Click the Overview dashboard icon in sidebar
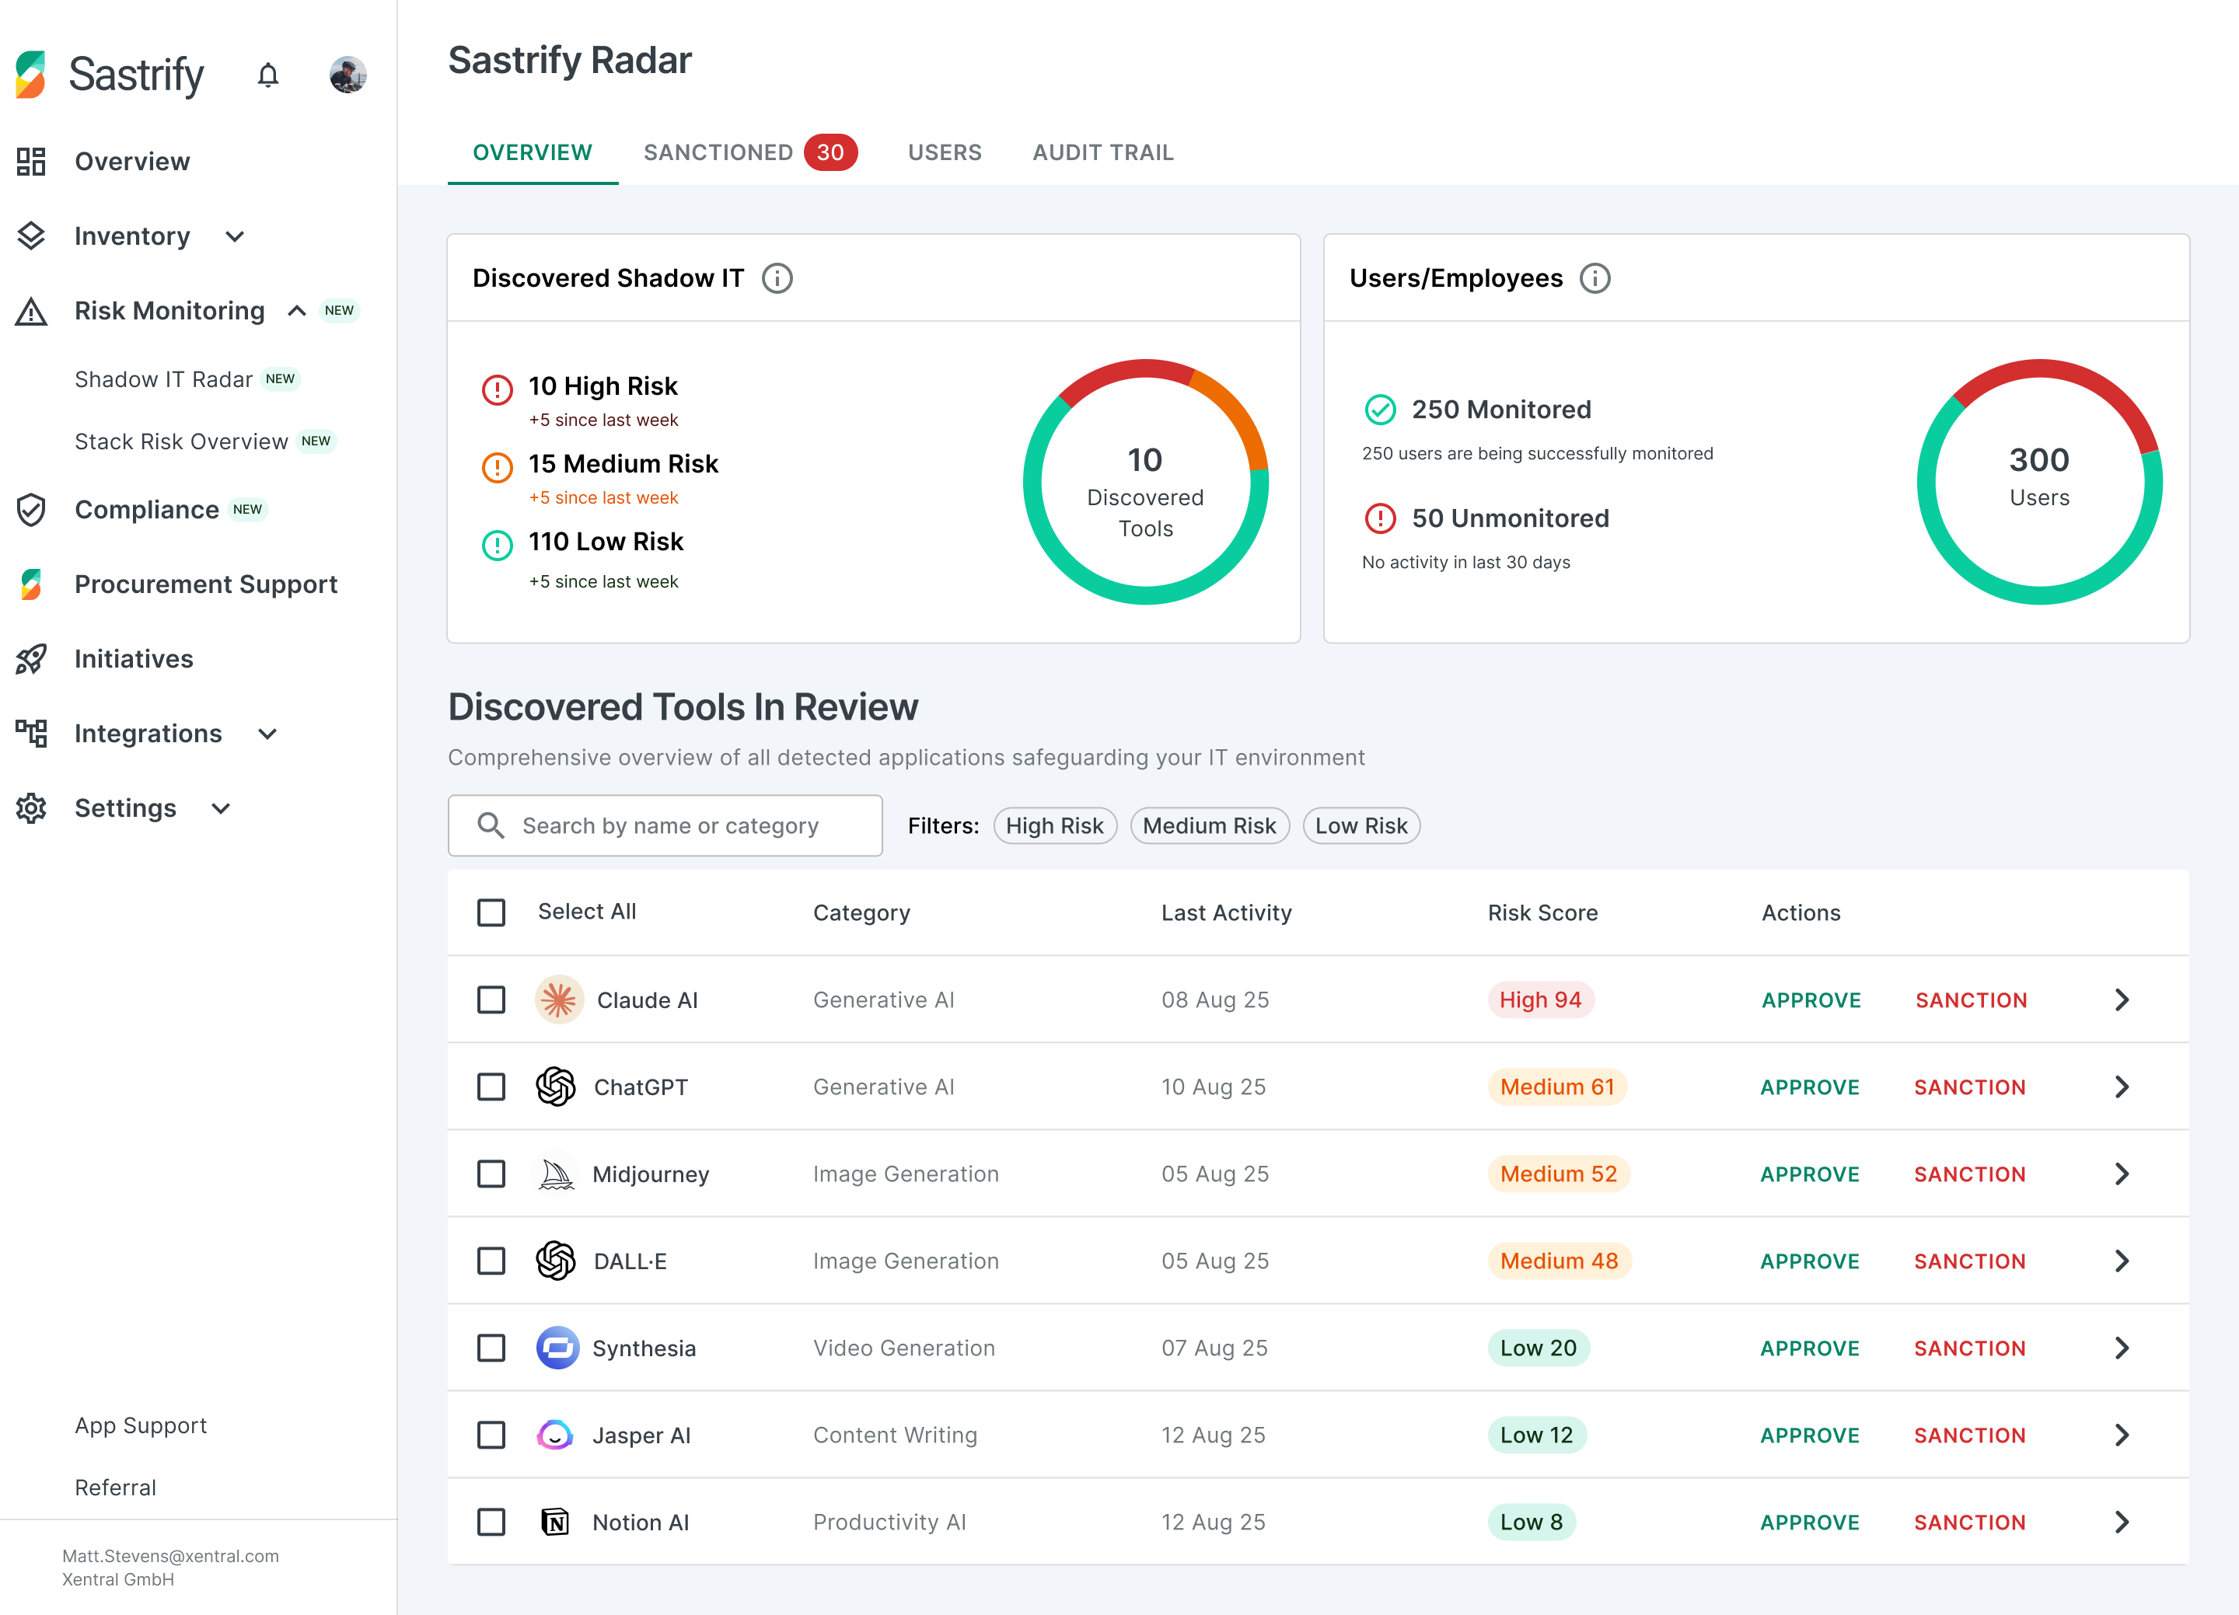2239x1615 pixels. 32,161
